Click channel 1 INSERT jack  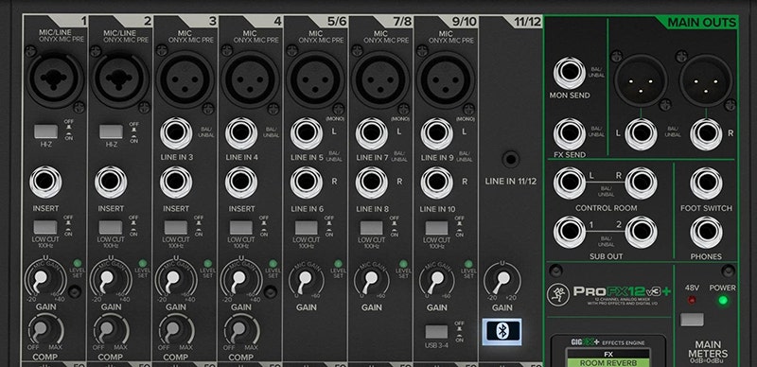(x=45, y=183)
